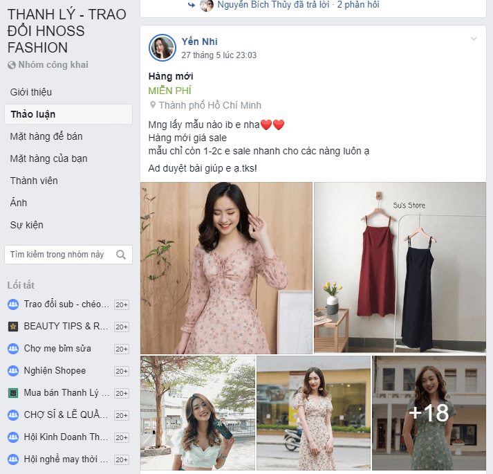Open the pink floral dress photo
This screenshot has width=493, height=474.
226,268
